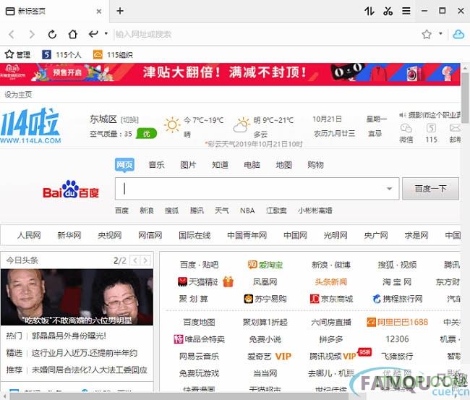
Task: Click the undo closed tab arrow icon
Action: (93, 33)
